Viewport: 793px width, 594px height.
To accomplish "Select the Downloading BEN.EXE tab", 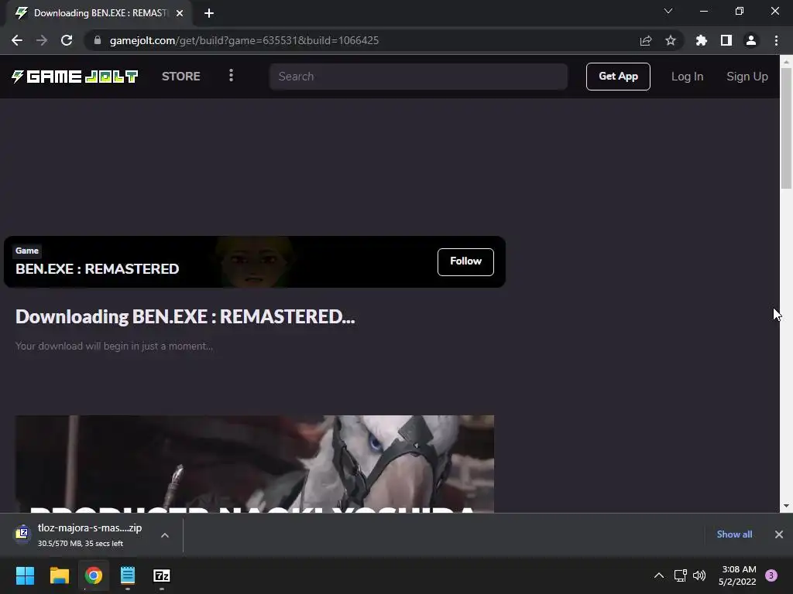I will point(98,13).
